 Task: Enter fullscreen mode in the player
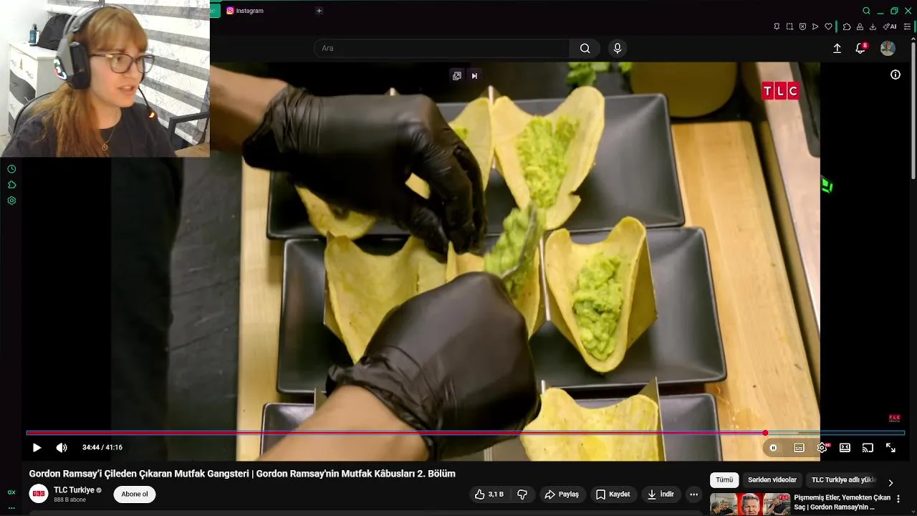[x=890, y=448]
